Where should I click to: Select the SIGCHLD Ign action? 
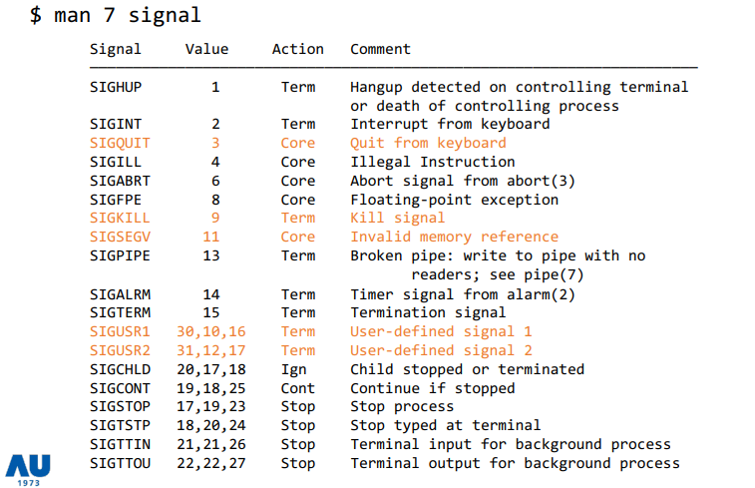tap(293, 369)
